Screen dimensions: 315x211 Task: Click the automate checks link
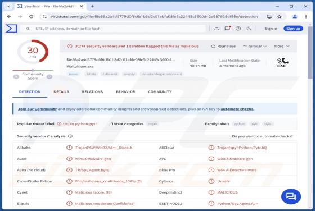(237, 109)
